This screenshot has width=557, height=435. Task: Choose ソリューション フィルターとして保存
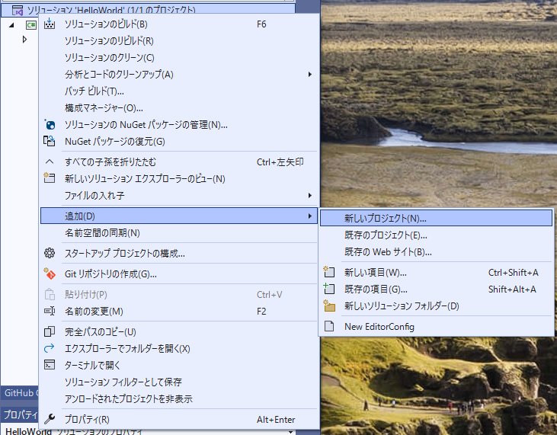pyautogui.click(x=179, y=382)
